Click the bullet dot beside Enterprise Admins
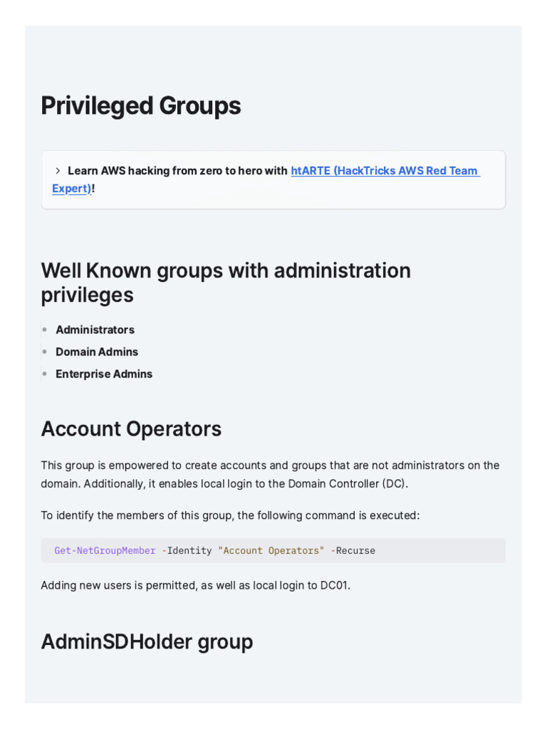Viewport: 547px width, 729px height. [x=44, y=374]
